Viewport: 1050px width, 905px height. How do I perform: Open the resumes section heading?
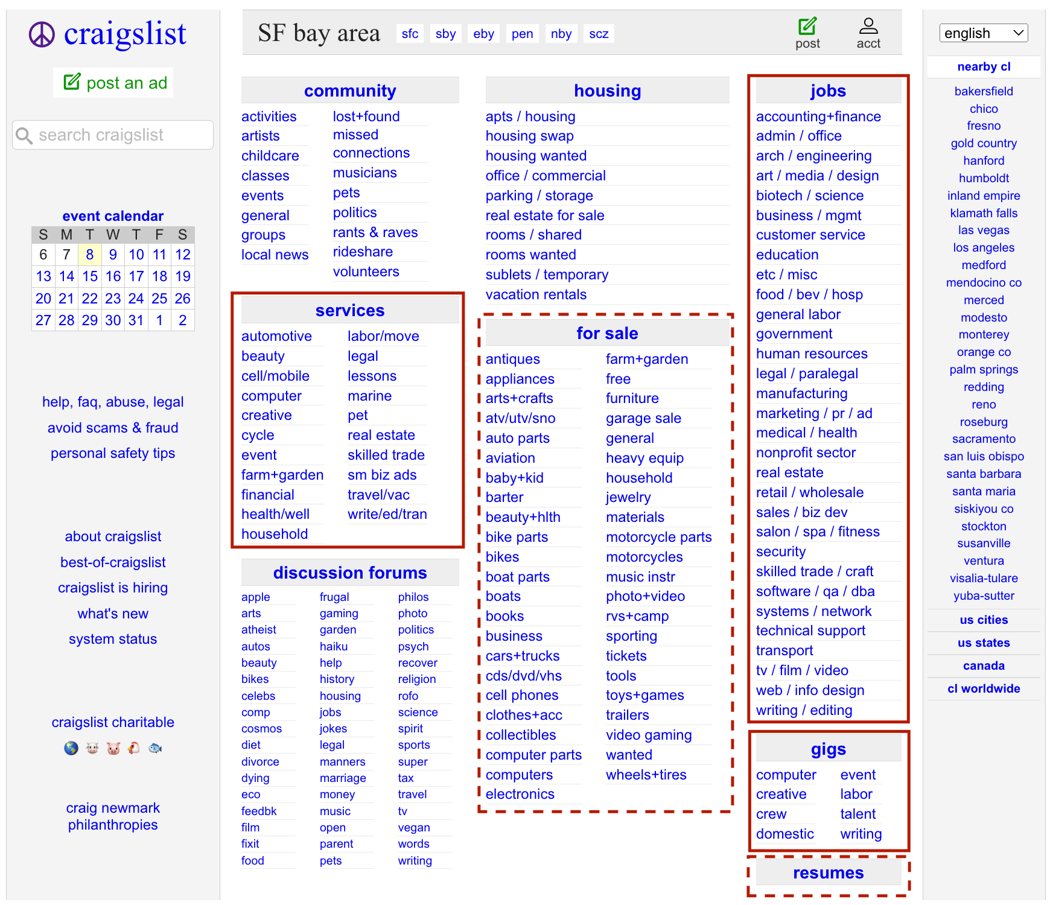click(829, 873)
